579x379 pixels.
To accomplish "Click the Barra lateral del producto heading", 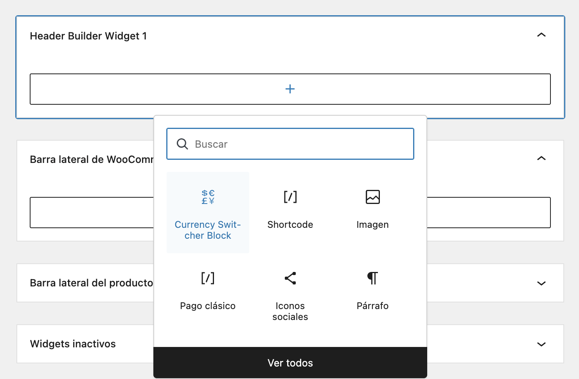I will coord(92,283).
